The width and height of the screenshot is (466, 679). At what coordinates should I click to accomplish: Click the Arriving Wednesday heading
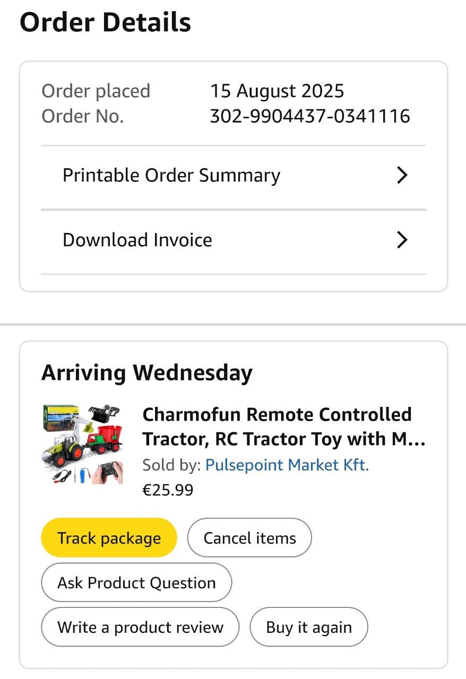click(x=147, y=373)
